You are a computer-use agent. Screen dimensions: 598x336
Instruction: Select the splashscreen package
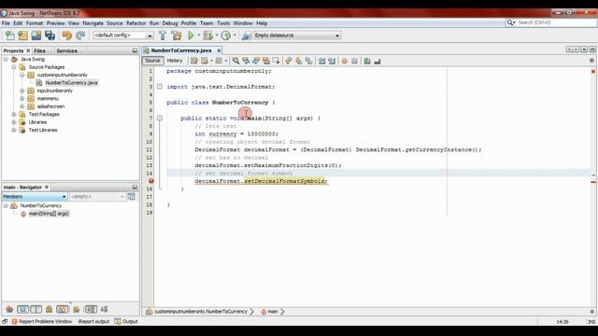click(50, 106)
